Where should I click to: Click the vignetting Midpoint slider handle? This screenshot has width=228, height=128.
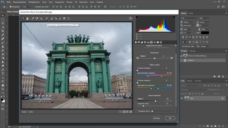pyautogui.click(x=143, y=106)
